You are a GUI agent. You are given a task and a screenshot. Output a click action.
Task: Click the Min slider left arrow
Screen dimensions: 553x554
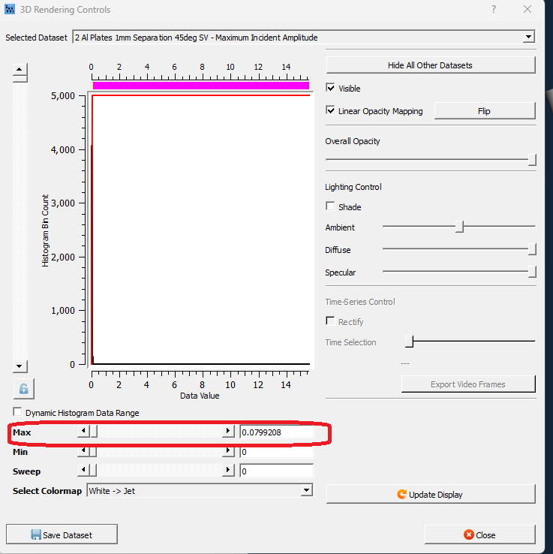(84, 452)
